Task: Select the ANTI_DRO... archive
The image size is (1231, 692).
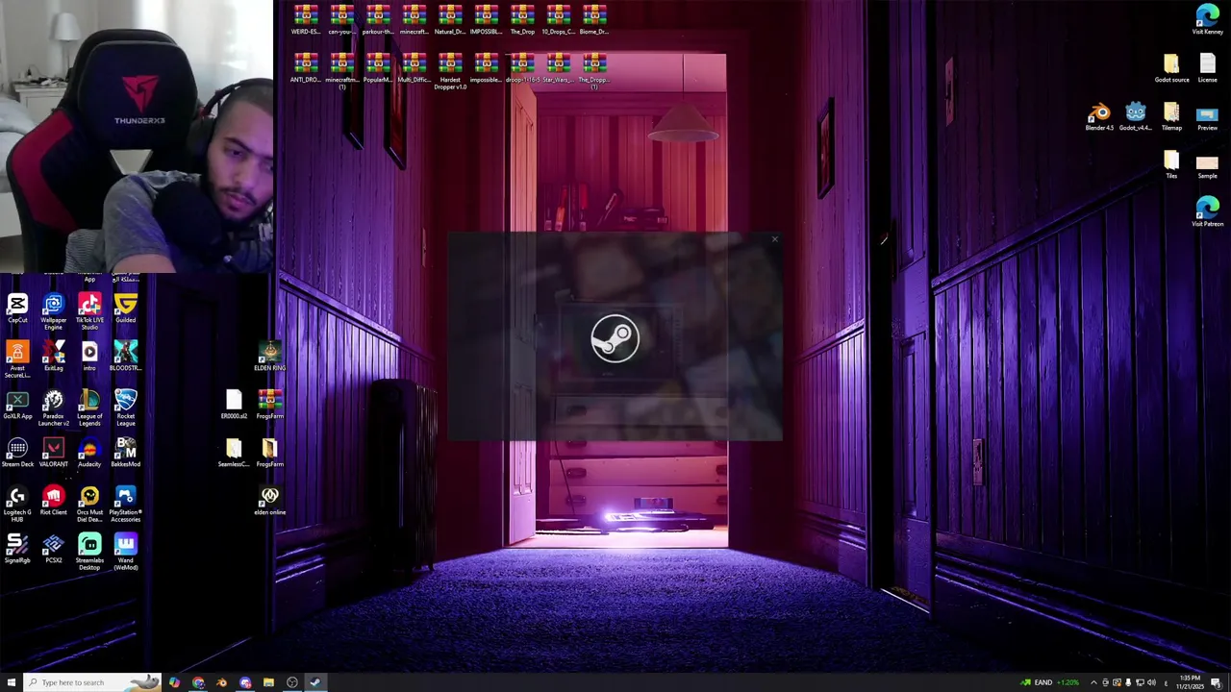Action: [306, 68]
